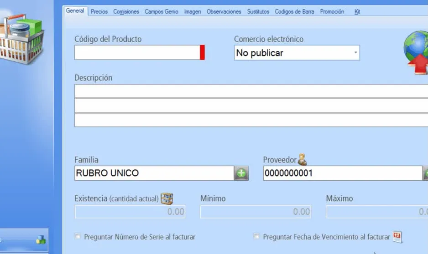Click the first Descripción line

tap(251, 91)
